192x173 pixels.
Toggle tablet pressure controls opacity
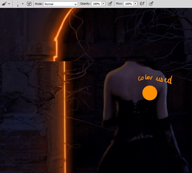coord(110,4)
